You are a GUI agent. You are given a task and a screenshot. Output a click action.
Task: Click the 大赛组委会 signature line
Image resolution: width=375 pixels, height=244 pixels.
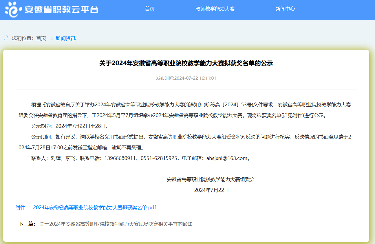pos(211,179)
